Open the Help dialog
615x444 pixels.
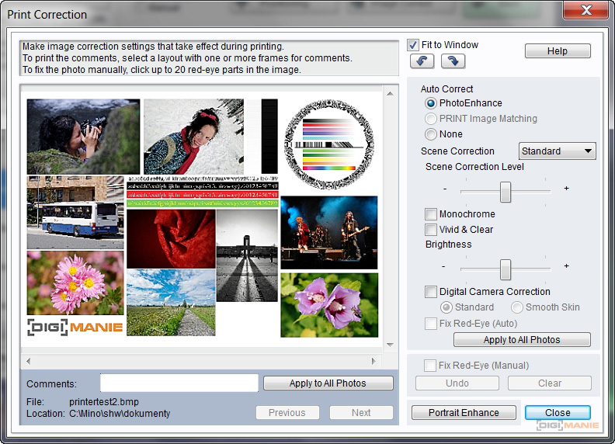coord(558,51)
